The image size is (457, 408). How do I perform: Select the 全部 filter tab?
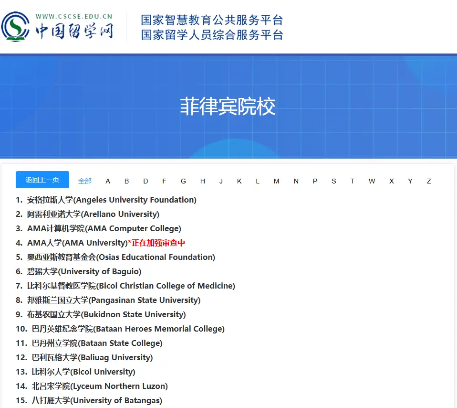[85, 181]
